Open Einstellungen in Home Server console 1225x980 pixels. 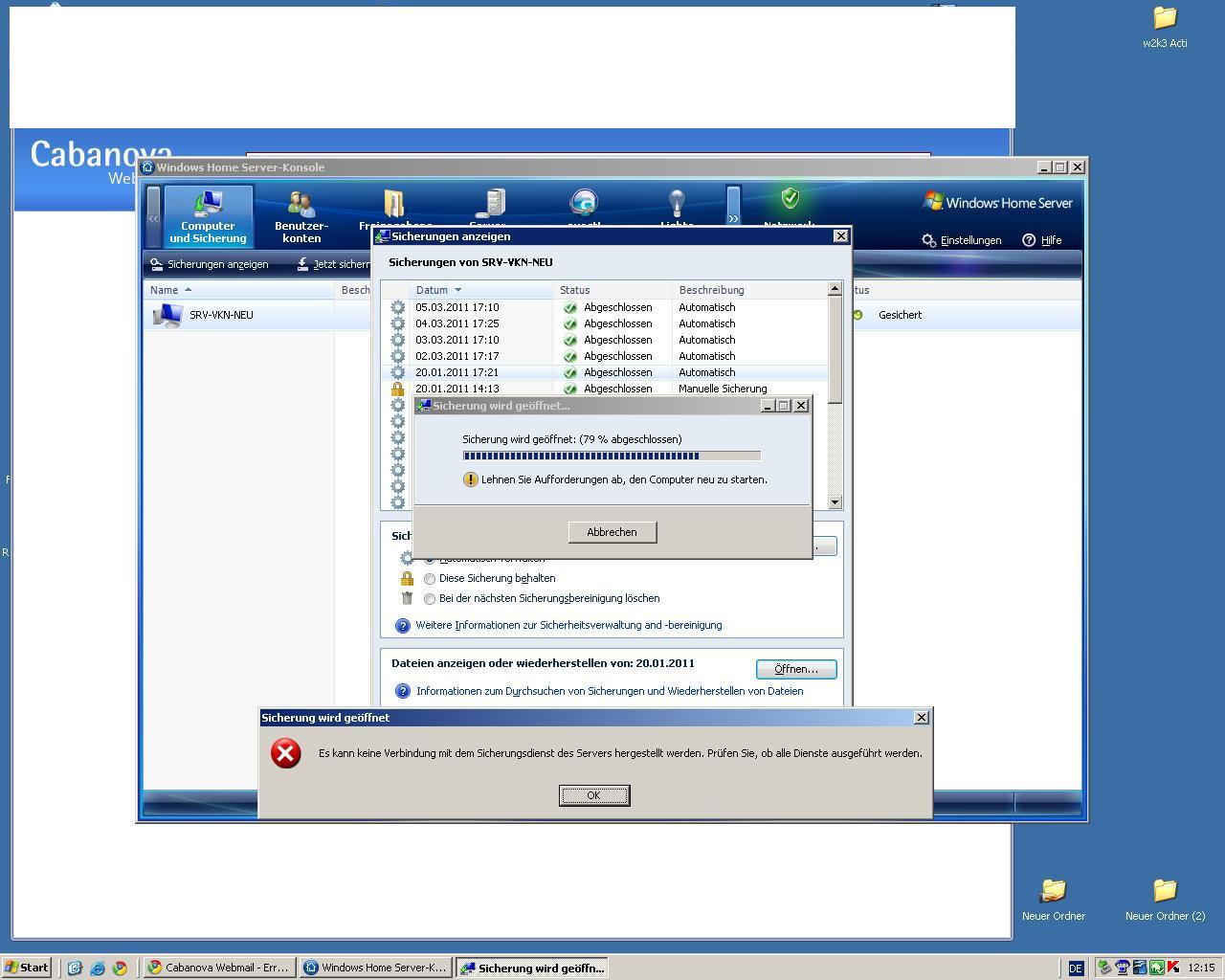pos(961,240)
